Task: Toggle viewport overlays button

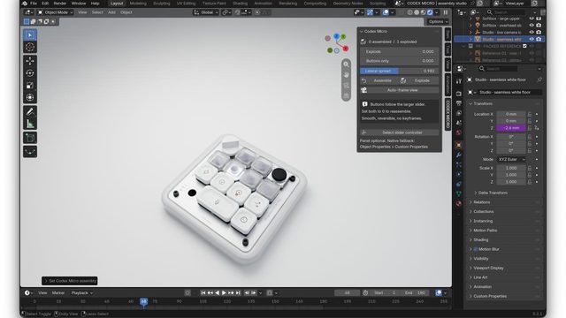Action: 386,12
